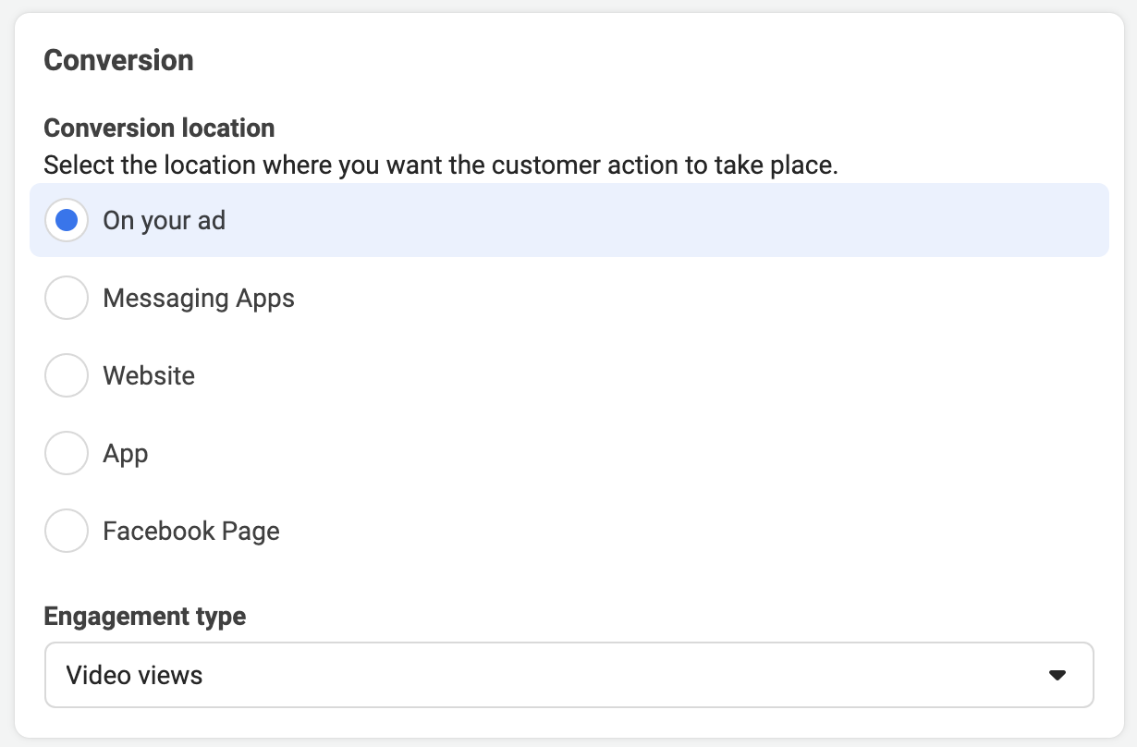Click the 'Facebook Page' option label
The width and height of the screenshot is (1137, 747).
(x=191, y=532)
